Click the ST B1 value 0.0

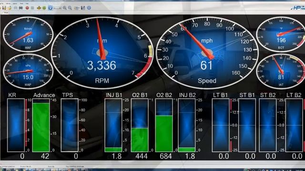coord(250,156)
